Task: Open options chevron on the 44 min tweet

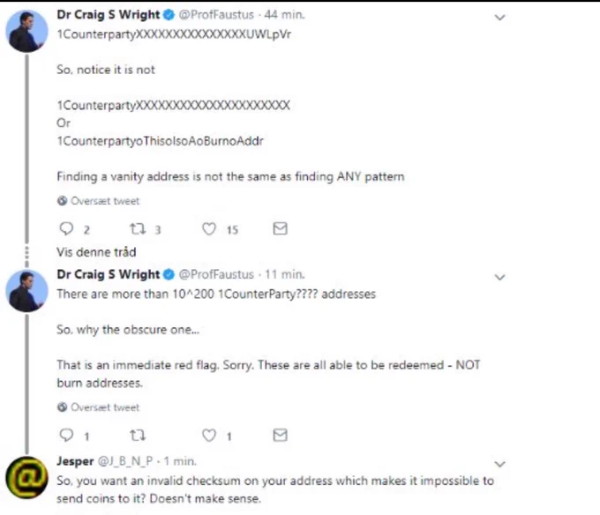Action: pos(499,18)
